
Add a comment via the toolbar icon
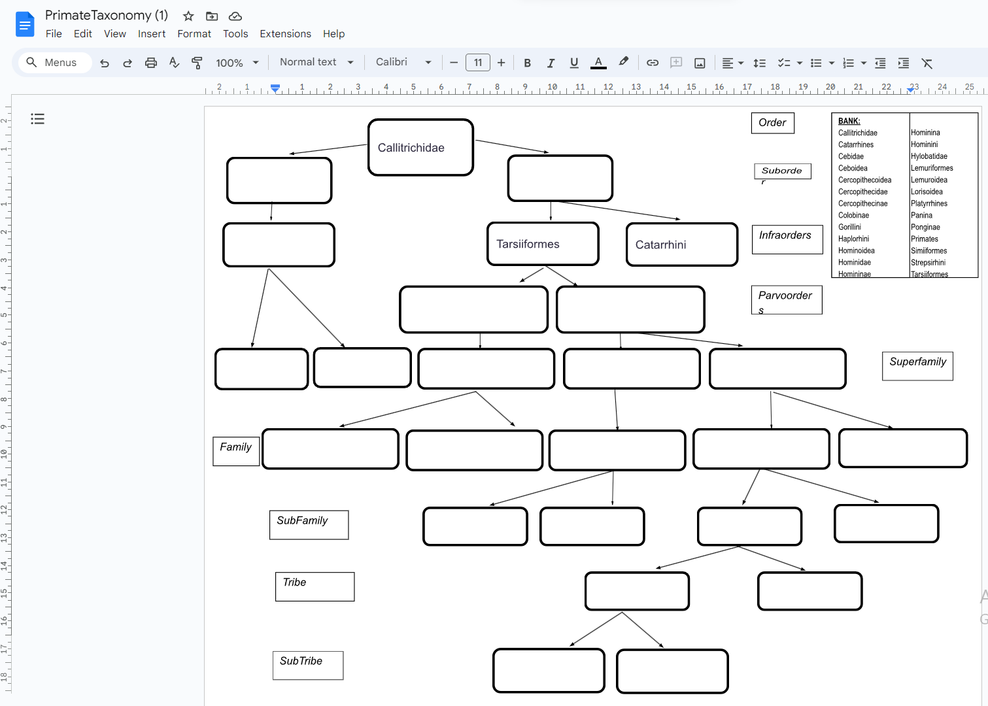[x=676, y=62]
